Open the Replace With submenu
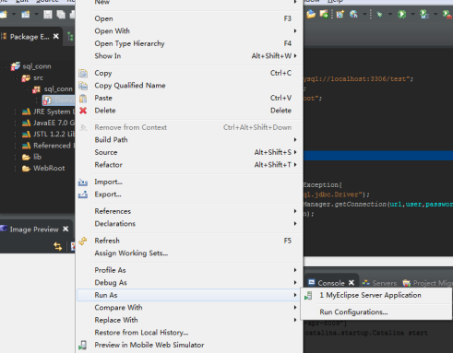The width and height of the screenshot is (453, 353). click(x=189, y=320)
